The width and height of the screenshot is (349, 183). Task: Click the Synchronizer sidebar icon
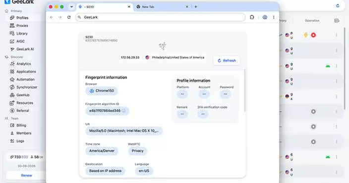point(12,87)
